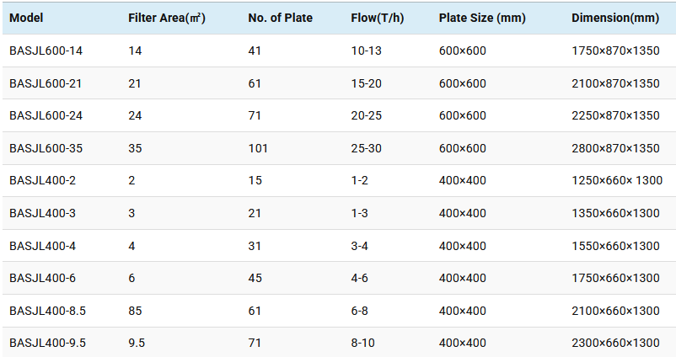Viewport: 676px width, 357px height.
Task: Select the 101 plate count cell
Action: click(258, 148)
